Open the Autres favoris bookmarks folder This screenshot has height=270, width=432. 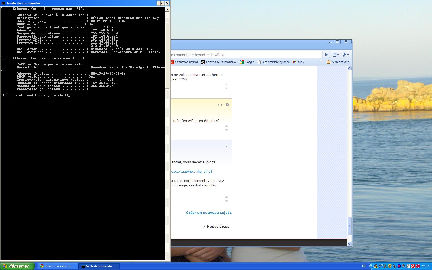click(338, 62)
